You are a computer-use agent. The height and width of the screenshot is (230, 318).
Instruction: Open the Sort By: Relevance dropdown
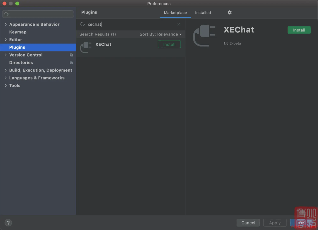click(x=160, y=34)
